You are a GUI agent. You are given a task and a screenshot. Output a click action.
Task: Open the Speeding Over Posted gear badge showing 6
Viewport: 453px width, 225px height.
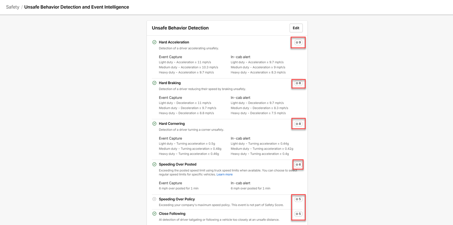298,165
